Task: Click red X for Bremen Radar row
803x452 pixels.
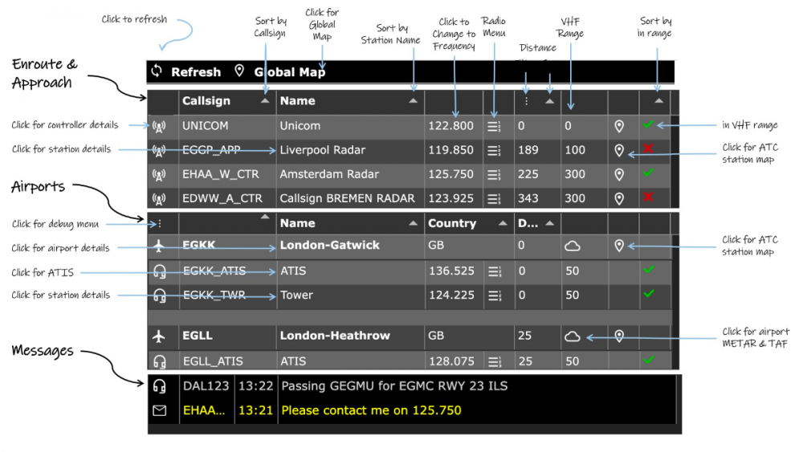Action: click(648, 197)
